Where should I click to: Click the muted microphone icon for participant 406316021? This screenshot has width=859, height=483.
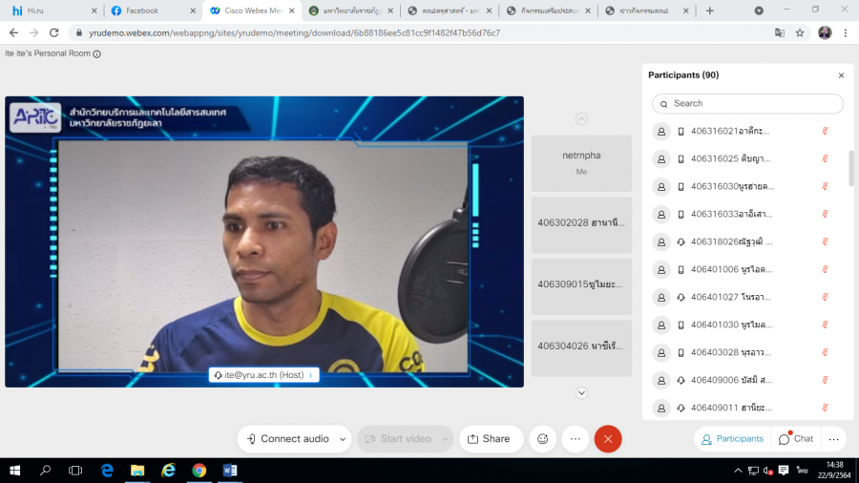[x=825, y=131]
